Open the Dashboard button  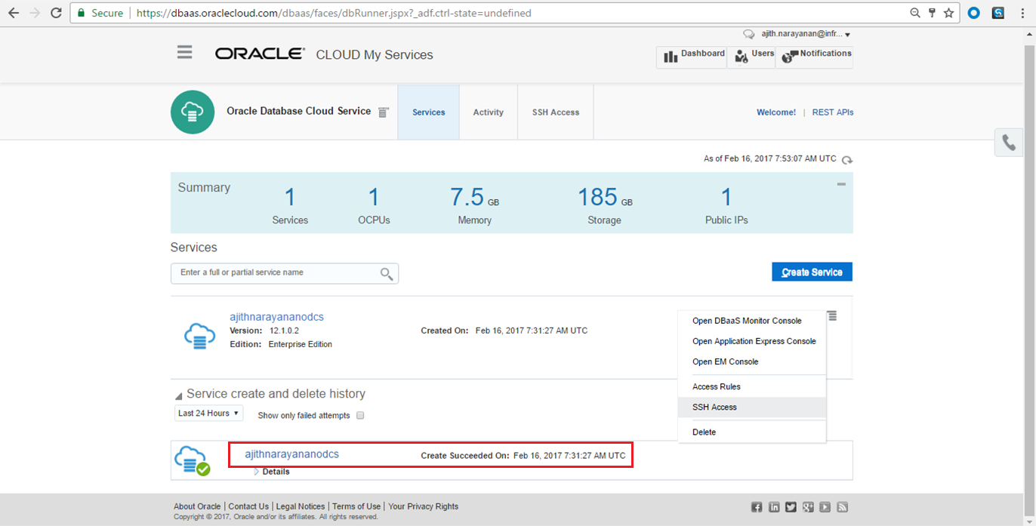click(692, 56)
